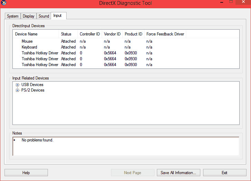Sort by Device Name column header
This screenshot has height=181, width=251.
[x=36, y=34]
